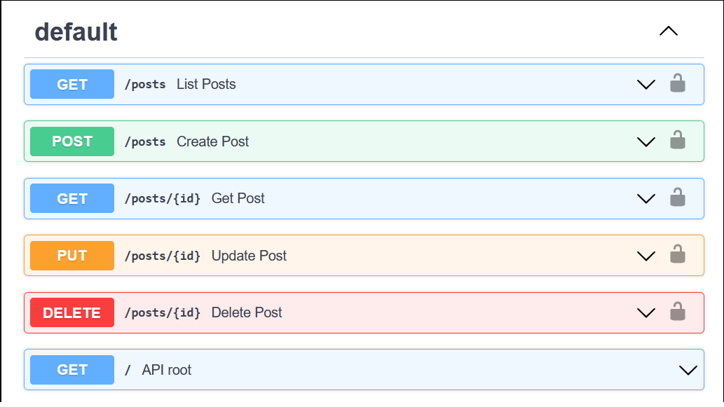Collapse the default section
The height and width of the screenshot is (407, 724).
coord(669,32)
